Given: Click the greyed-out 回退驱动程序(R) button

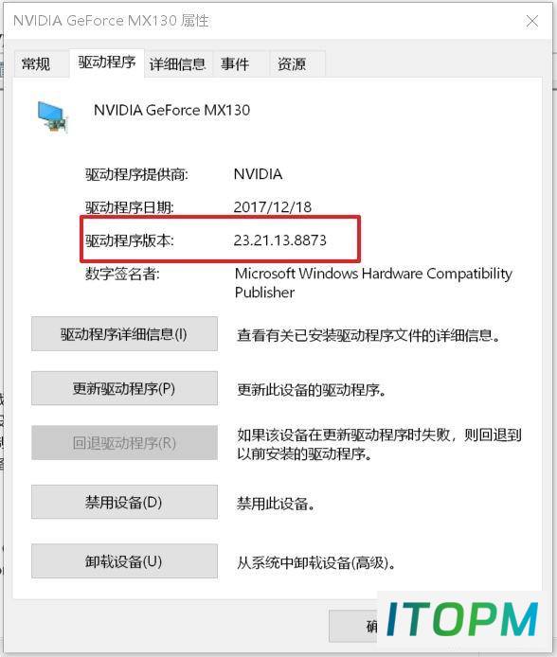Looking at the screenshot, I should pos(124,443).
